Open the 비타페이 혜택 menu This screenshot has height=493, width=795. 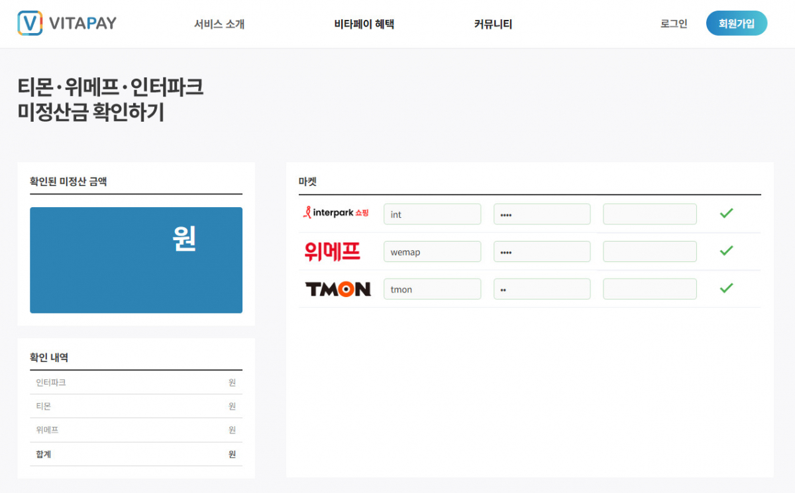pyautogui.click(x=364, y=23)
